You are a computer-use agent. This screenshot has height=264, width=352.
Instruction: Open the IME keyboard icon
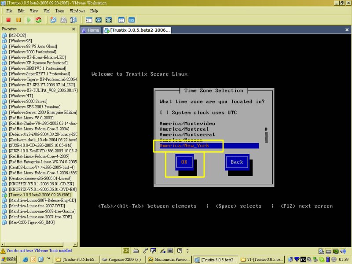[x=136, y=250]
